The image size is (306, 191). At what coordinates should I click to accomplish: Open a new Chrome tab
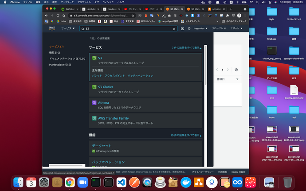click(231, 9)
